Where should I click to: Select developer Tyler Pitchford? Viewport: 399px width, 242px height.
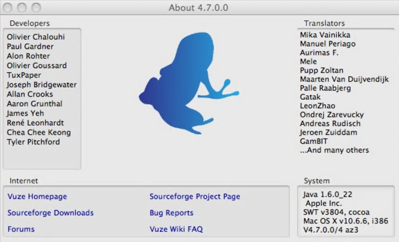[x=33, y=142]
